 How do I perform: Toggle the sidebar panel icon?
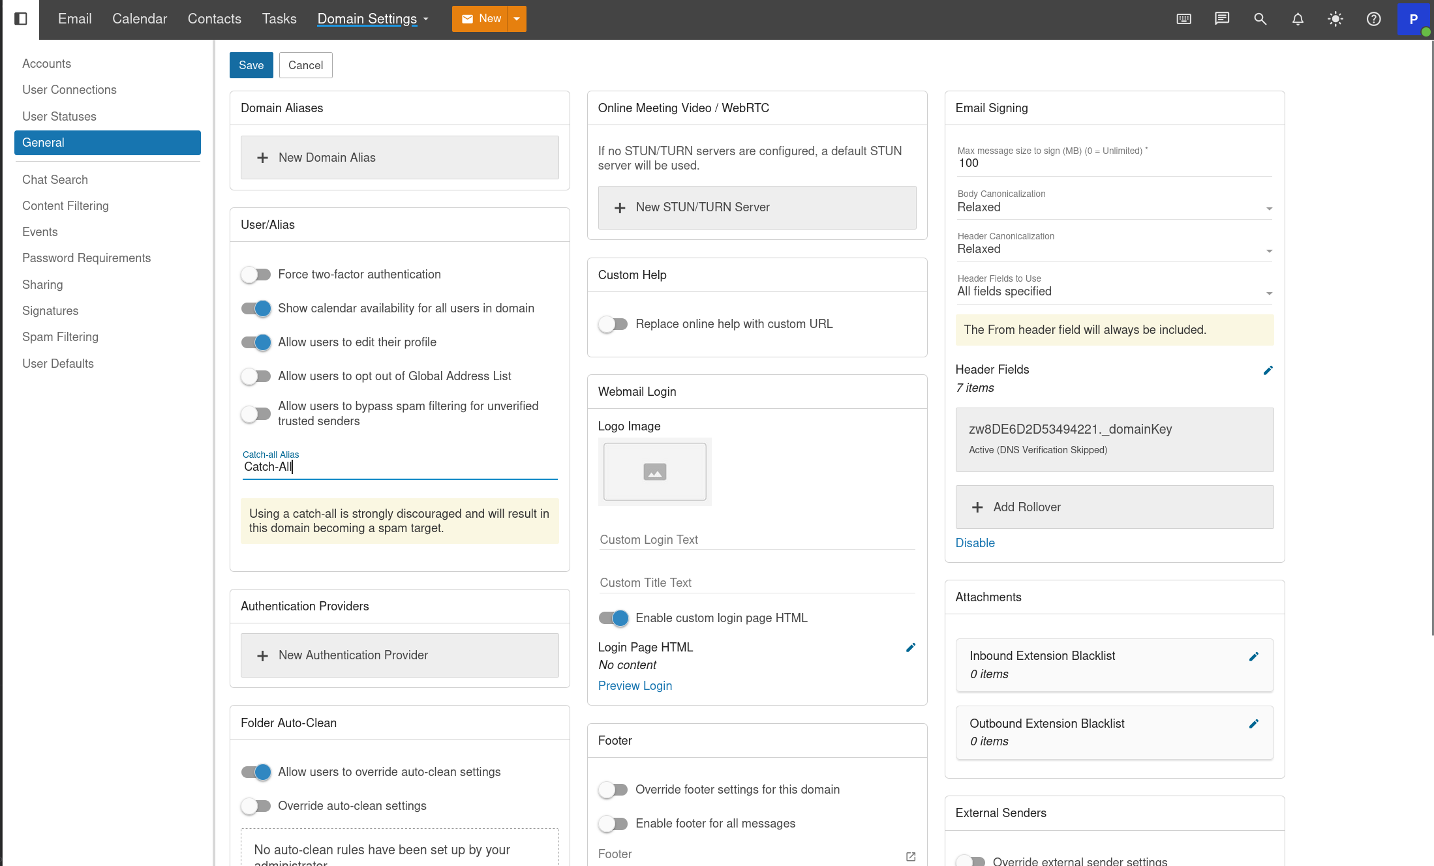(20, 19)
